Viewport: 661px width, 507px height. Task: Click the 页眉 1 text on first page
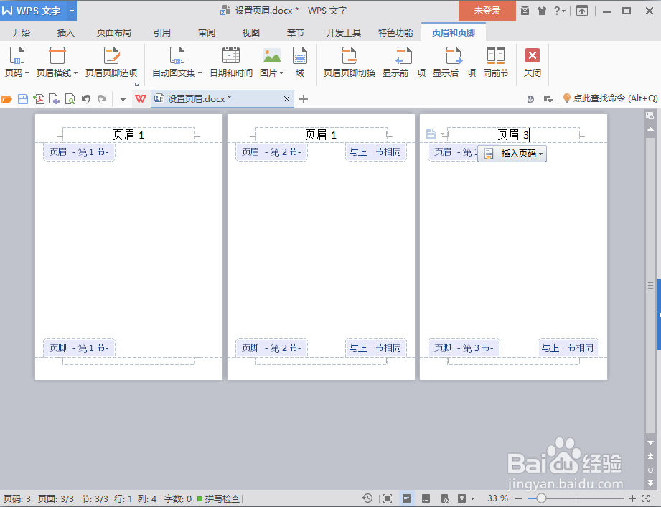(128, 135)
